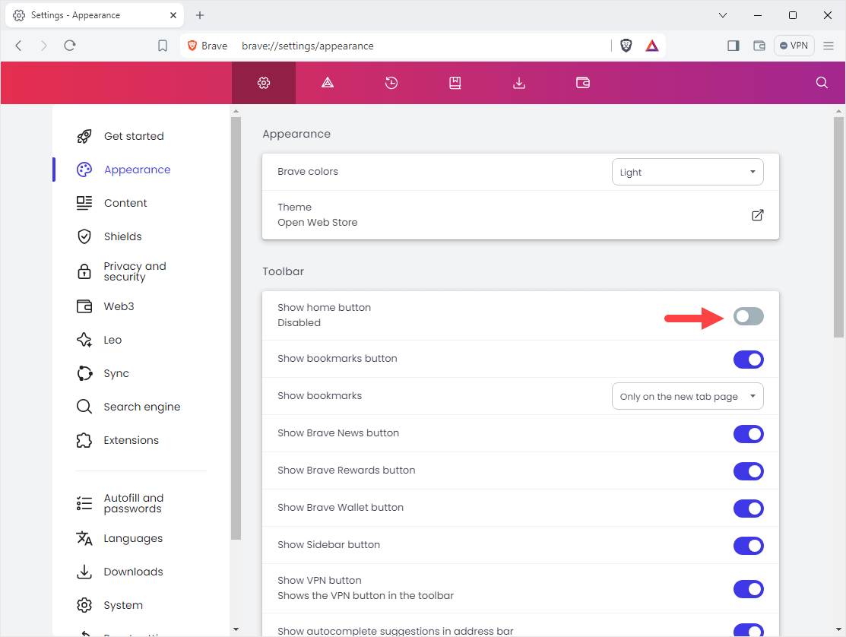Image resolution: width=846 pixels, height=637 pixels.
Task: Click the Downloads arrow icon in sidebar
Action: 84,572
